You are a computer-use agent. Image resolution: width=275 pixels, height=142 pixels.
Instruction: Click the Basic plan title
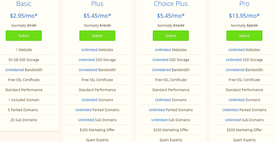(x=24, y=4)
